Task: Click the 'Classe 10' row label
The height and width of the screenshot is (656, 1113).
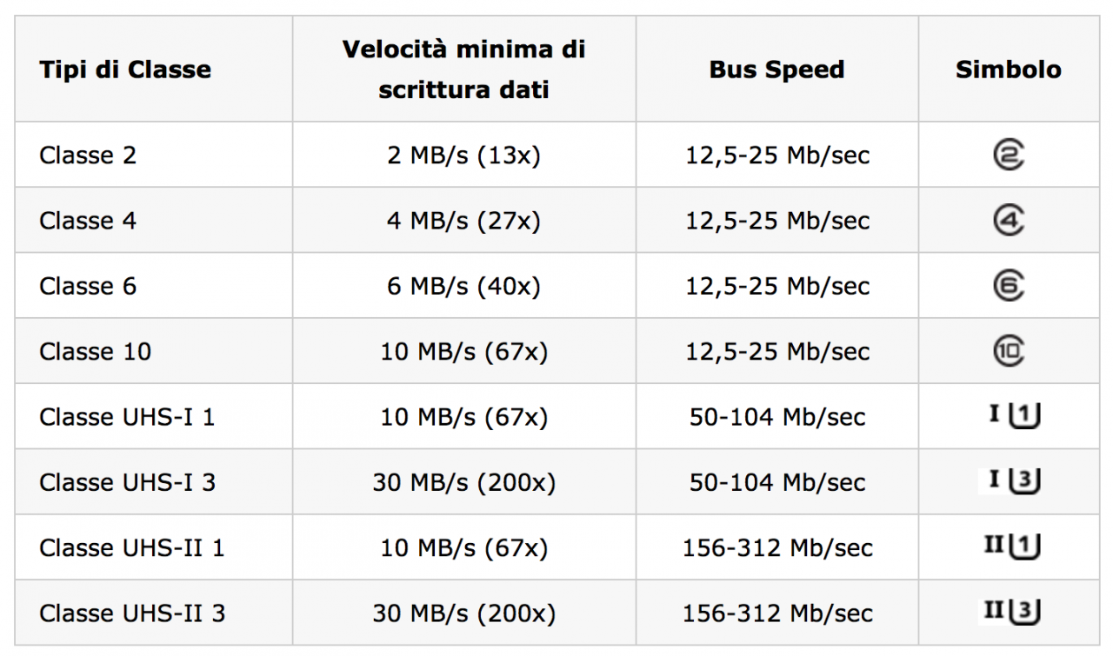Action: click(x=95, y=352)
